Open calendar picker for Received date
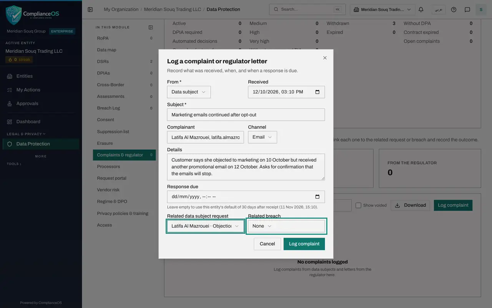The width and height of the screenshot is (492, 308). point(317,92)
